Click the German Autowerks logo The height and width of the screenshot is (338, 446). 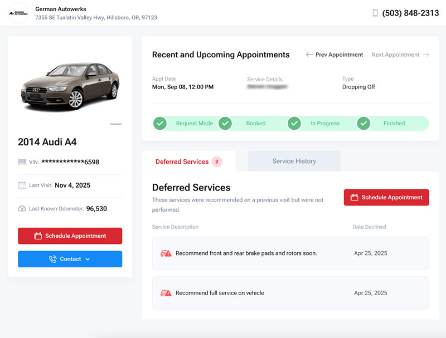(x=18, y=13)
